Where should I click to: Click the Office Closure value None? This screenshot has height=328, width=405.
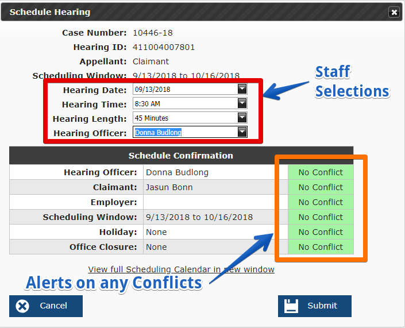coord(156,247)
